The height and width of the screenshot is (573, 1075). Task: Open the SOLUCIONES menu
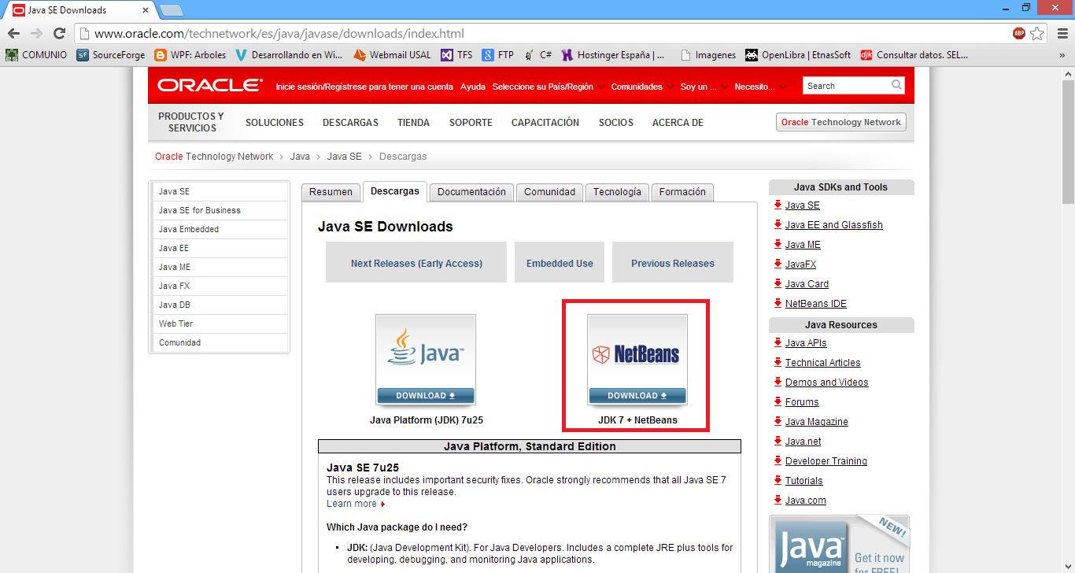pos(275,123)
